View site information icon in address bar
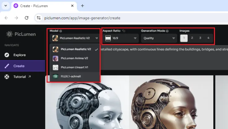 click(x=39, y=18)
